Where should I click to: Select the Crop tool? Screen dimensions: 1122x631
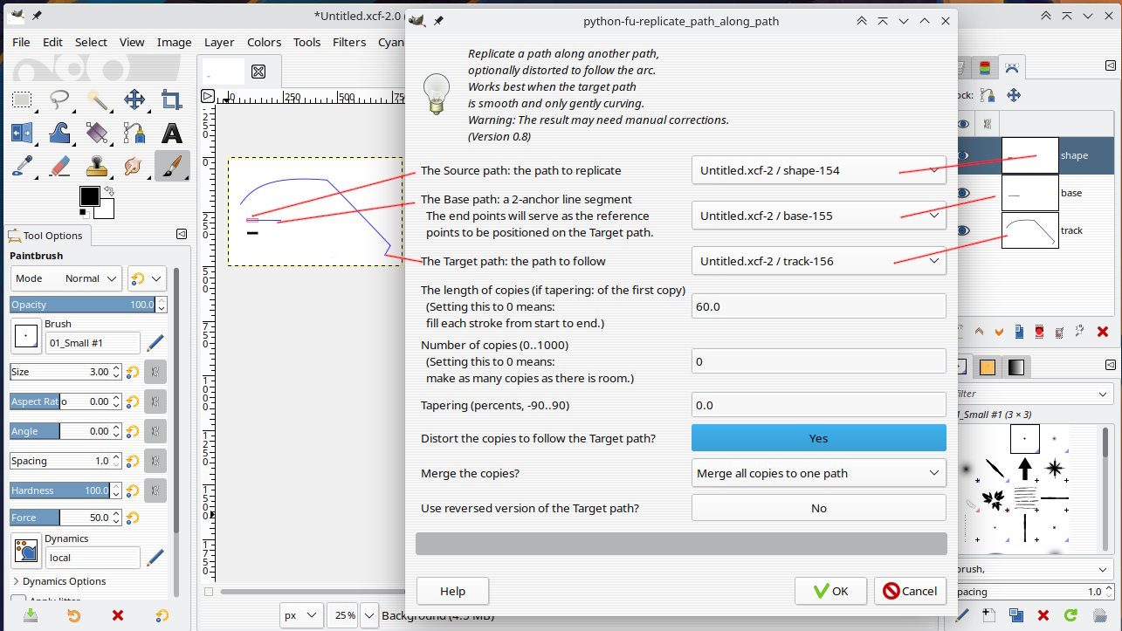tap(172, 99)
